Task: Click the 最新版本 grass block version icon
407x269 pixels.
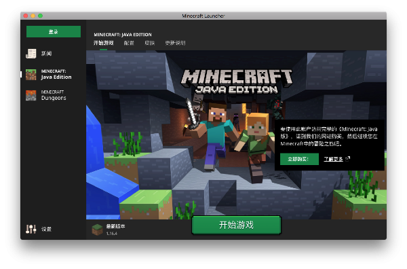Action: tap(97, 230)
